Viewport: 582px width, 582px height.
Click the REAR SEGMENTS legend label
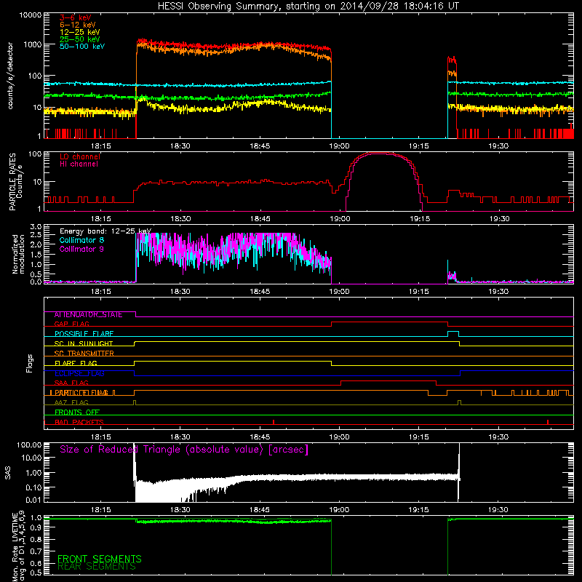pos(97,567)
